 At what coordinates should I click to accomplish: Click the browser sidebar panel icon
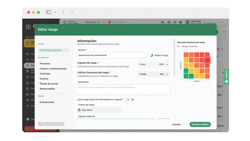(x=48, y=12)
